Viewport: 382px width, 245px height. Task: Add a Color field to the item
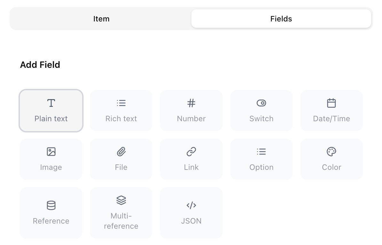point(331,159)
